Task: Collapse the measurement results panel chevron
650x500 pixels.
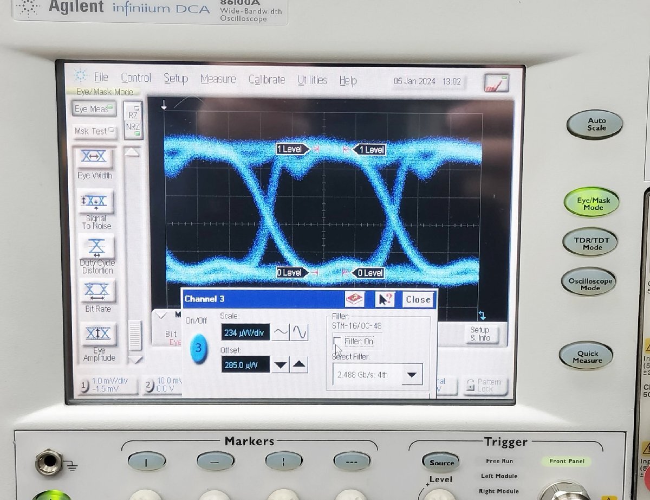Action: tap(160, 315)
